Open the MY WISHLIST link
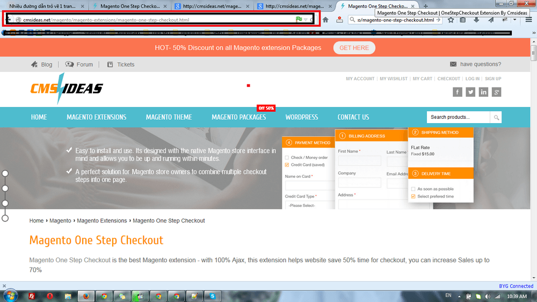This screenshot has height=302, width=537. [394, 79]
